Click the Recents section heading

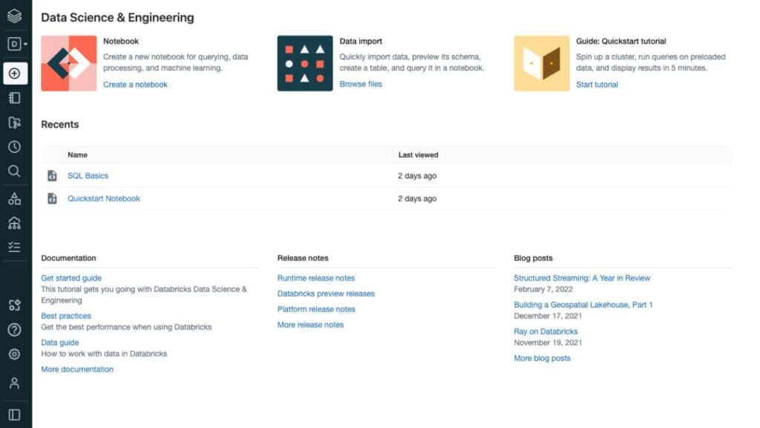pos(59,125)
